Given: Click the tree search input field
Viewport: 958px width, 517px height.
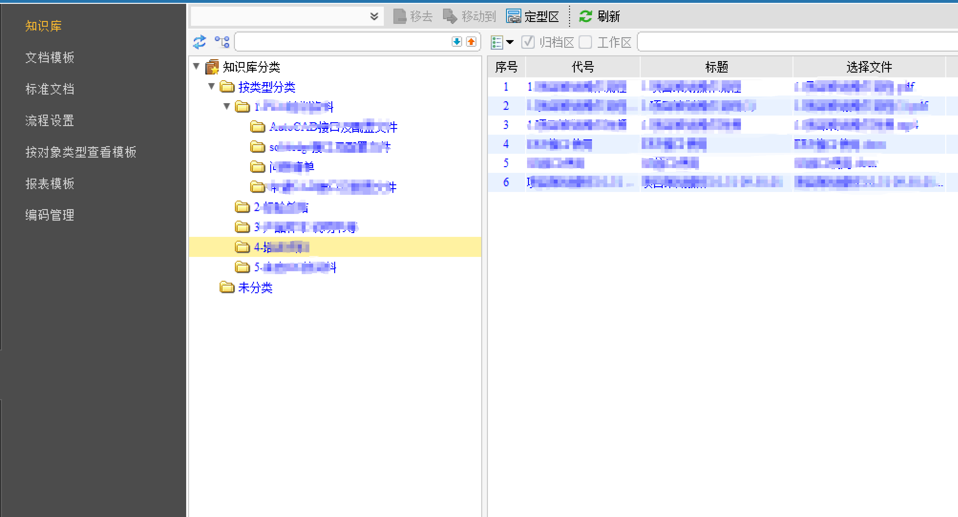Looking at the screenshot, I should [342, 42].
